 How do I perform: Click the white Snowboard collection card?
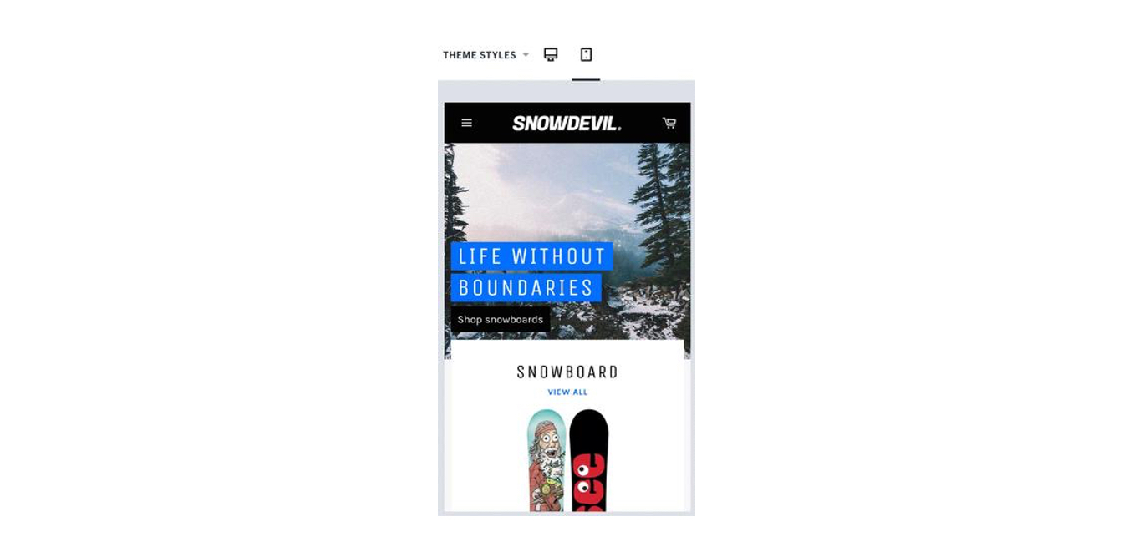(567, 425)
